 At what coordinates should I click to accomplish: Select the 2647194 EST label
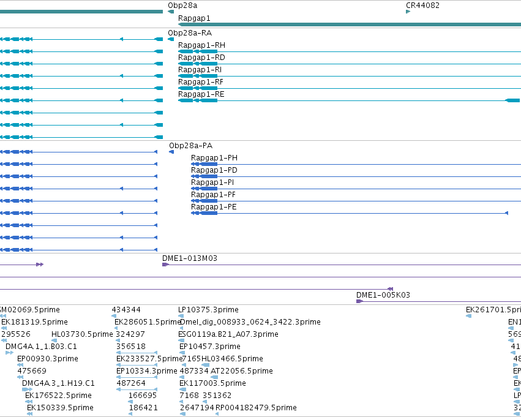coord(197,408)
